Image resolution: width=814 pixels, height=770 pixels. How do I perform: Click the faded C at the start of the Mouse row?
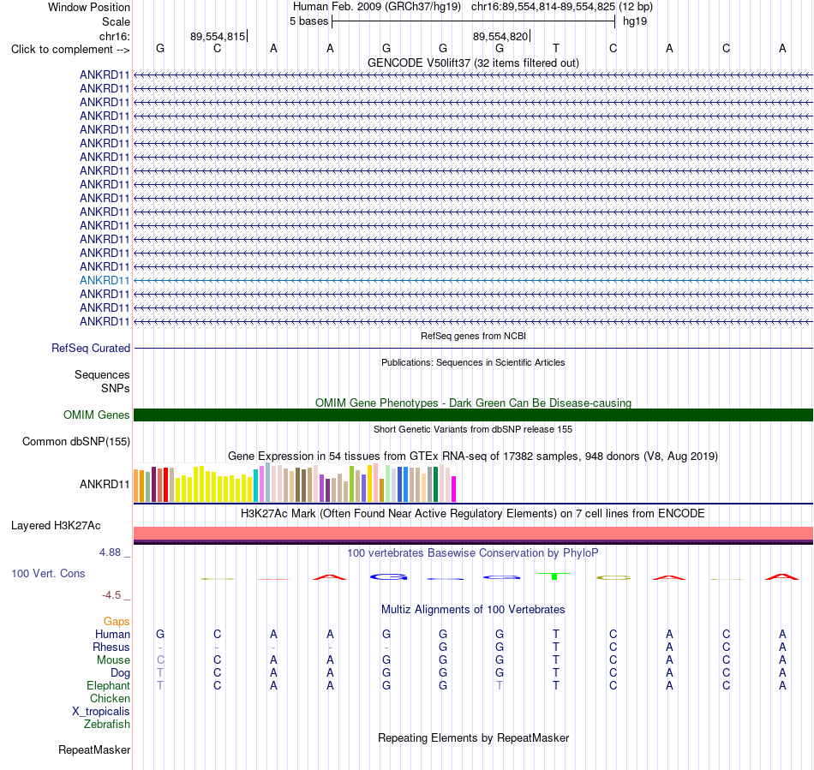(x=160, y=660)
